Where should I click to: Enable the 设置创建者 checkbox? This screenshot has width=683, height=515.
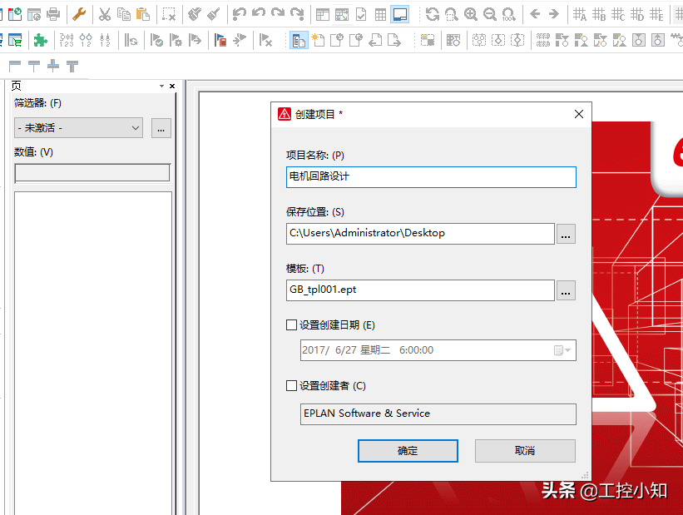click(x=291, y=385)
